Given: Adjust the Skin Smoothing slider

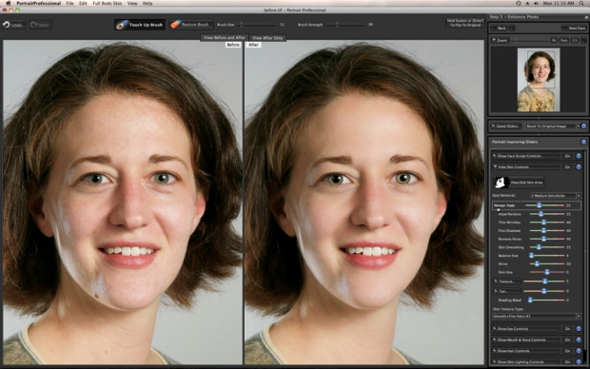Looking at the screenshot, I should pyautogui.click(x=547, y=247).
